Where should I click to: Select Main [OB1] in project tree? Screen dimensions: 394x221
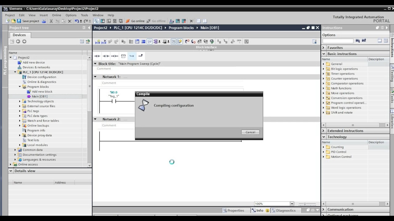[39, 96]
